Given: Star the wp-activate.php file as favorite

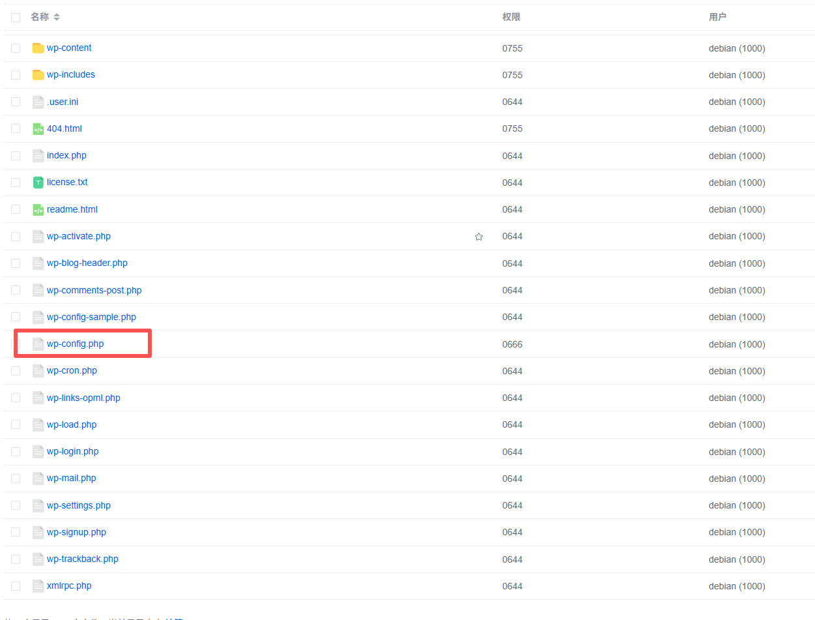Looking at the screenshot, I should coord(479,237).
